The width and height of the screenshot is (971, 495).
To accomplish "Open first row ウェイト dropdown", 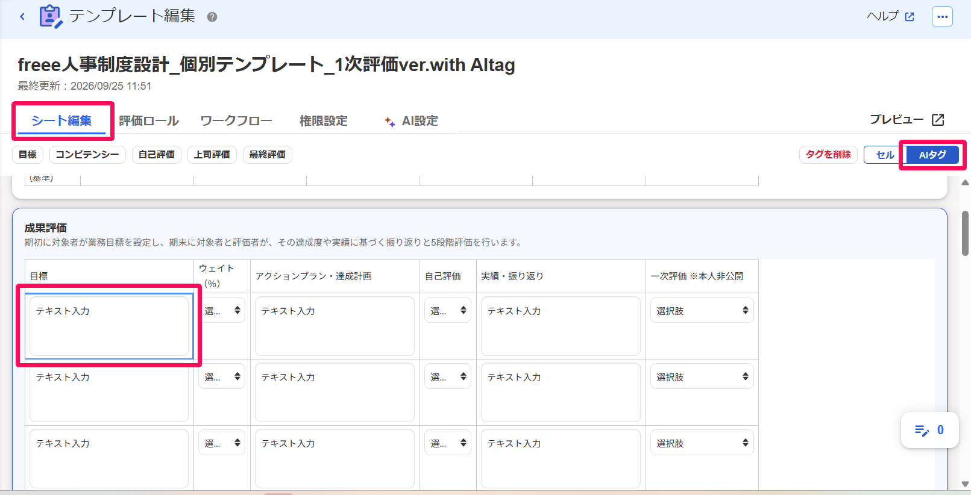I will tap(222, 310).
